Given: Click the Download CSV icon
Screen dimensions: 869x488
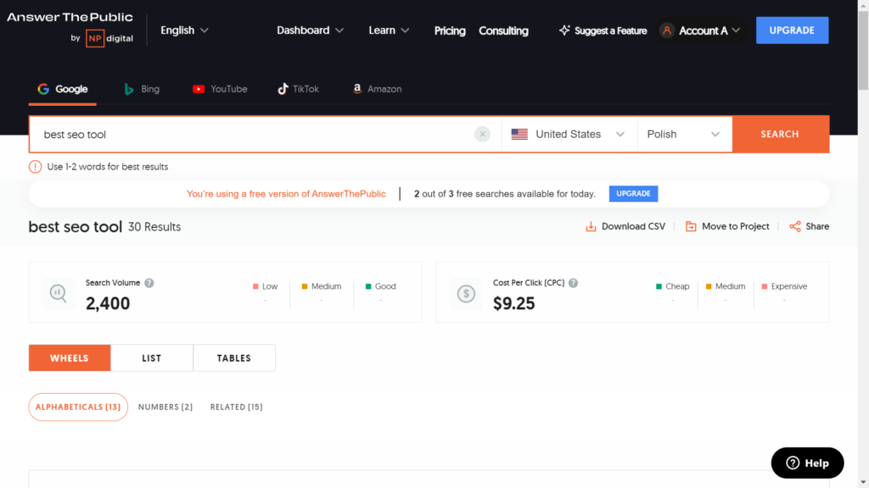Looking at the screenshot, I should tap(591, 226).
